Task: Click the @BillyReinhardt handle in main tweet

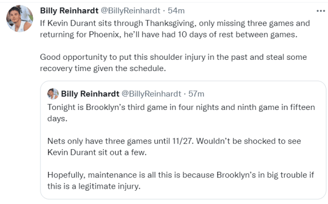Action: (x=130, y=11)
